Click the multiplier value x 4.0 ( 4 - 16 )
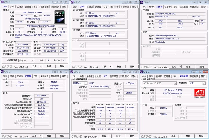The image size is (209, 139). tap(23, 48)
